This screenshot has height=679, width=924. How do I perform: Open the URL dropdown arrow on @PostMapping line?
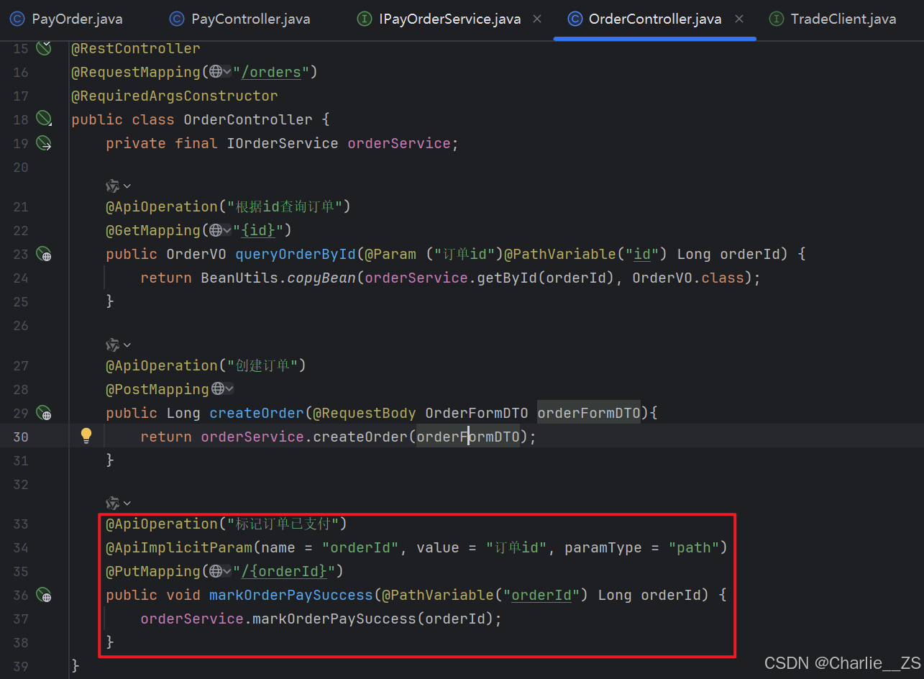(x=230, y=389)
